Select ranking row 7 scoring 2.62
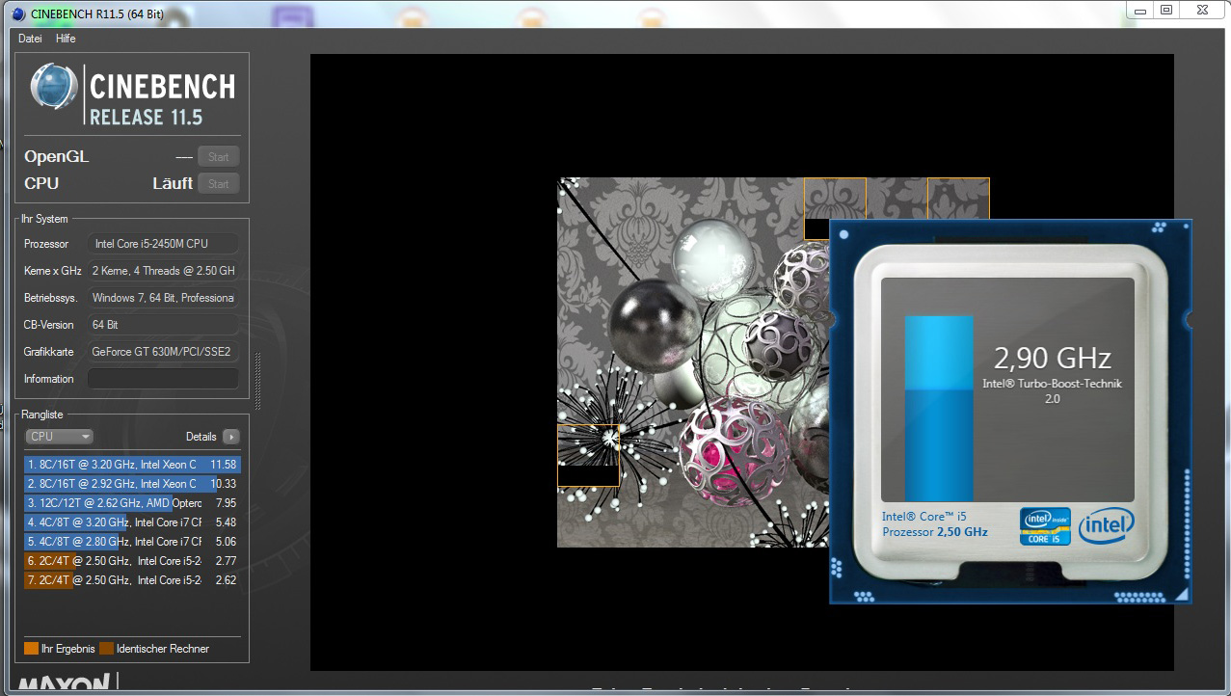Screen dimensions: 1231x696 point(132,580)
